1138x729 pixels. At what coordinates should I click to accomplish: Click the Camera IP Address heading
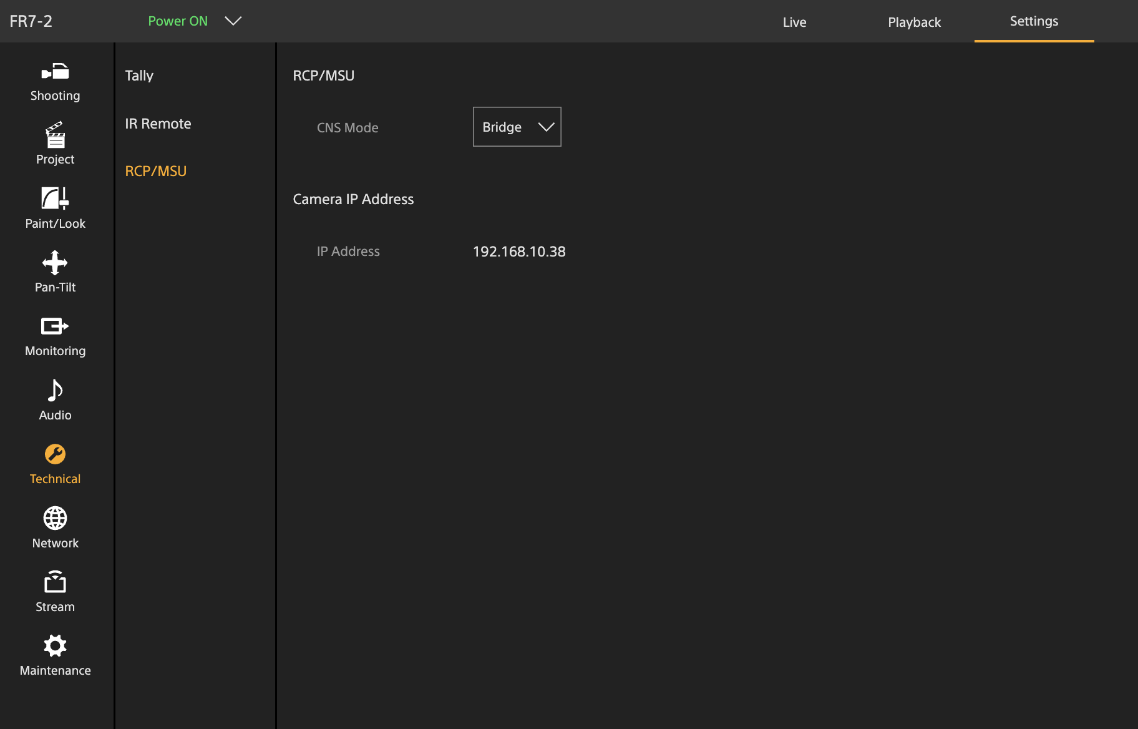tap(353, 199)
